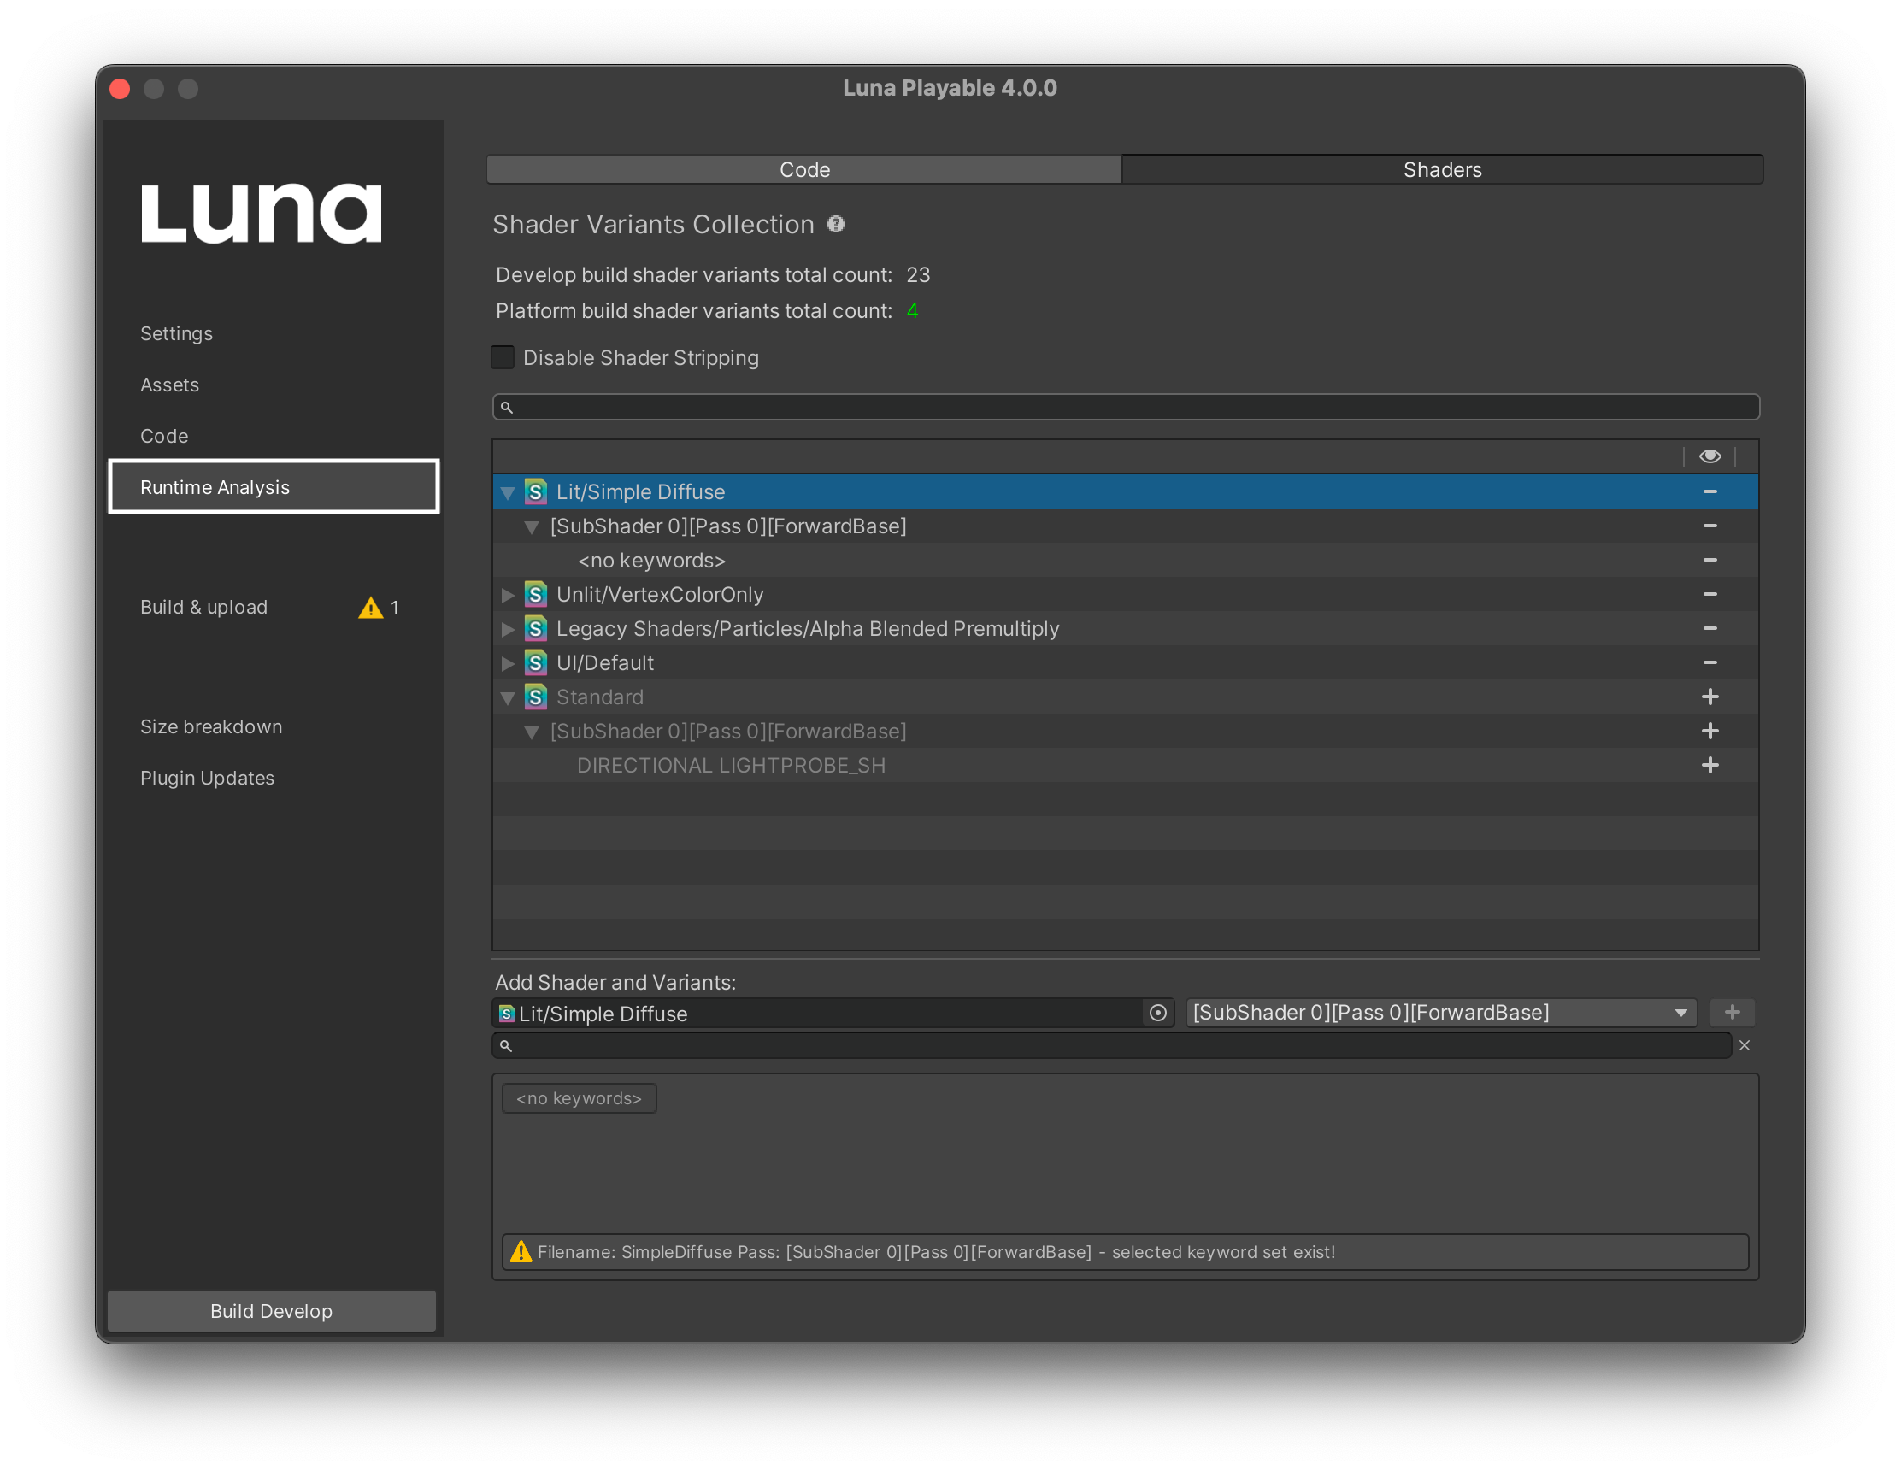Image resolution: width=1901 pixels, height=1470 pixels.
Task: Click the Standard shader icon
Action: coord(535,697)
